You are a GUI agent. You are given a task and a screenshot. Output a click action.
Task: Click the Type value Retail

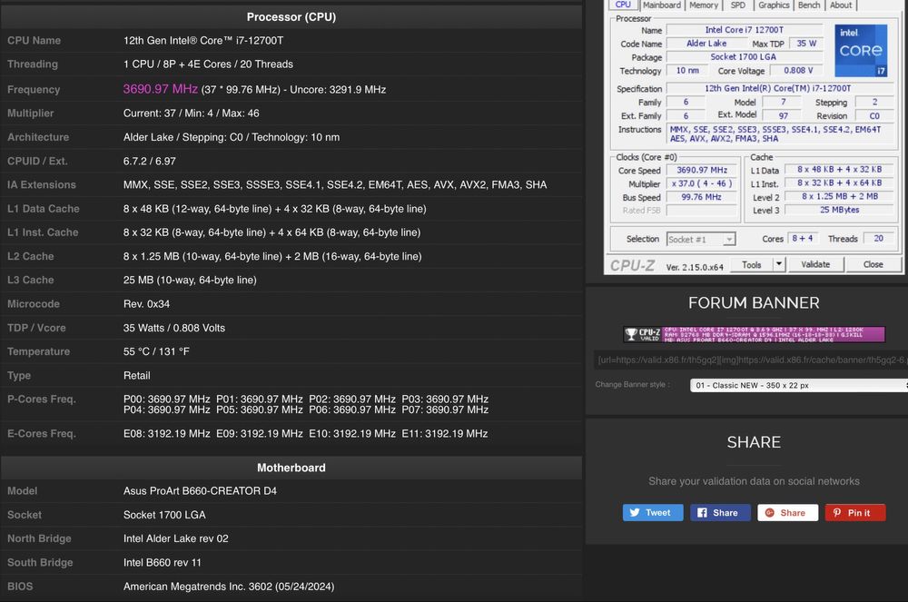[x=137, y=376]
